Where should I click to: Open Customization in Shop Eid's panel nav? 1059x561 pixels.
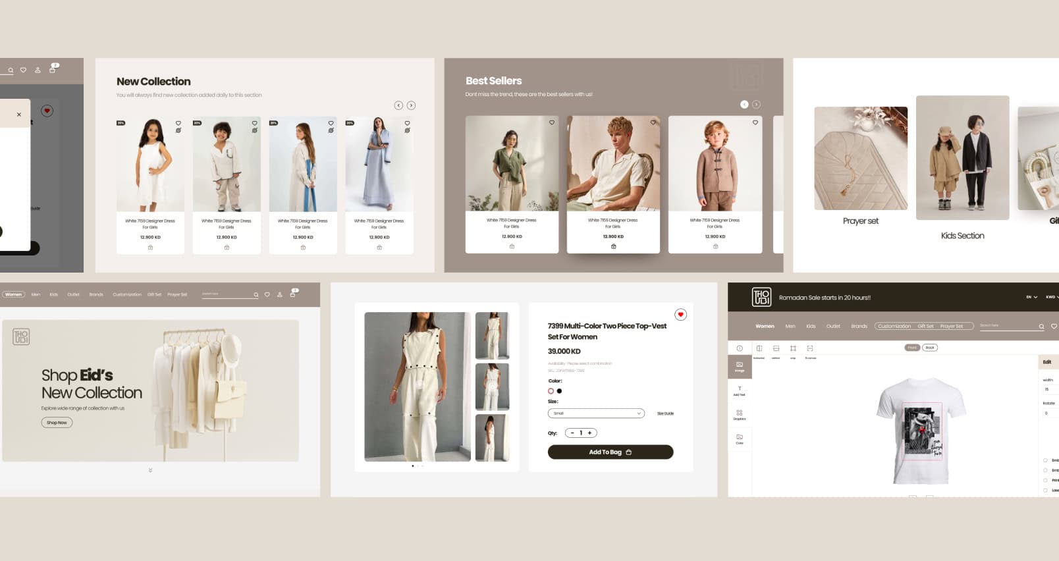tap(127, 294)
